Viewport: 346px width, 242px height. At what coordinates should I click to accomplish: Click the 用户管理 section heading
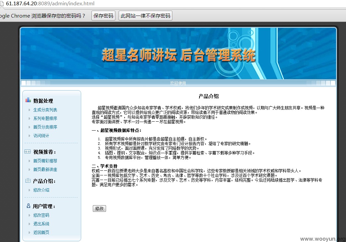tap(44, 206)
